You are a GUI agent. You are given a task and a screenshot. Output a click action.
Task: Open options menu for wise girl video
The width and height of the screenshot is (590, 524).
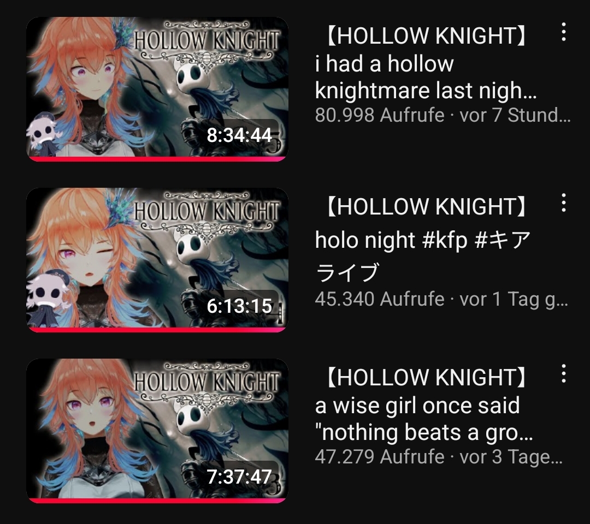pyautogui.click(x=563, y=374)
